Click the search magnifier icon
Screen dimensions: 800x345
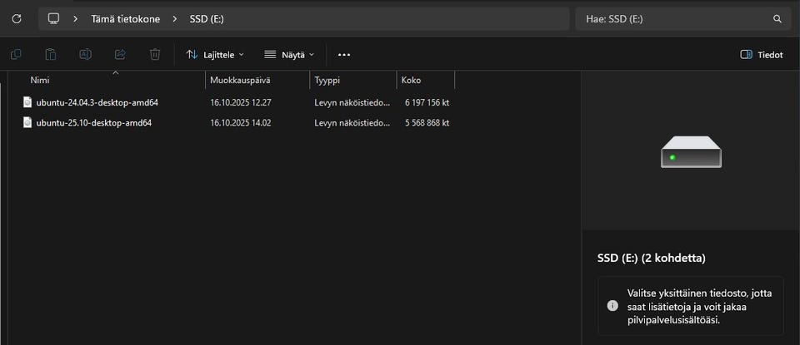point(777,18)
